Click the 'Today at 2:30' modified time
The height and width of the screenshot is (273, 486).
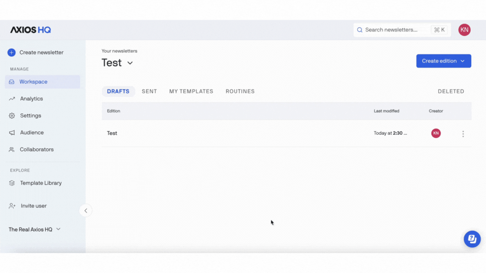(x=390, y=133)
